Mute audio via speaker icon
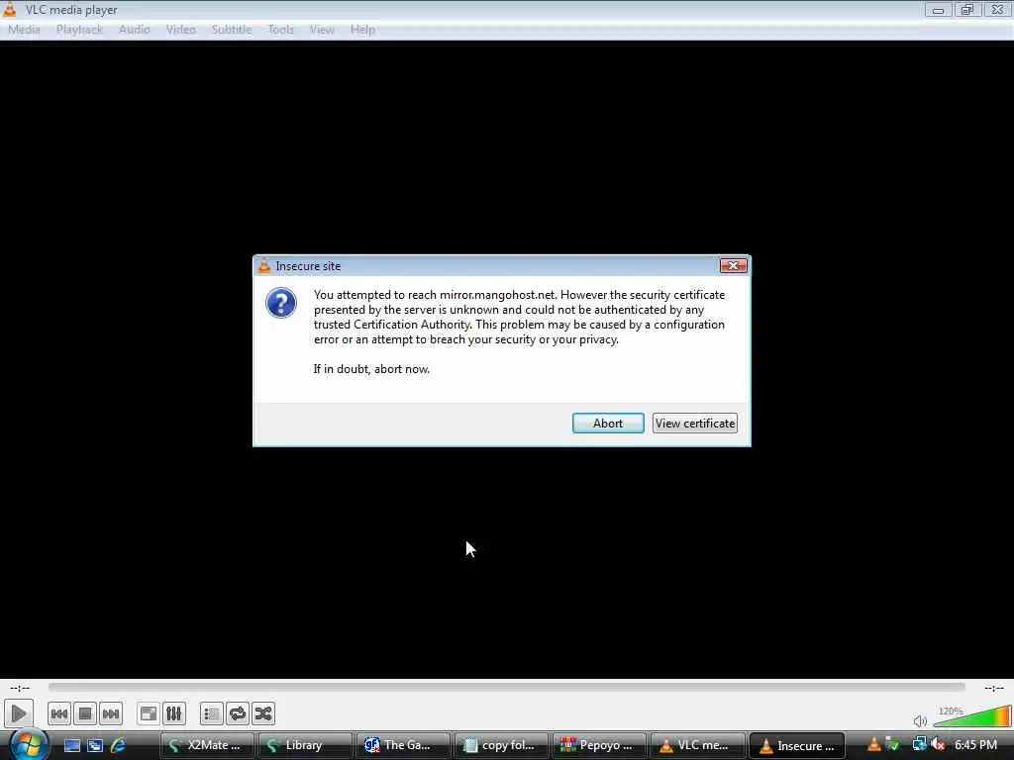1014x760 pixels. [920, 720]
